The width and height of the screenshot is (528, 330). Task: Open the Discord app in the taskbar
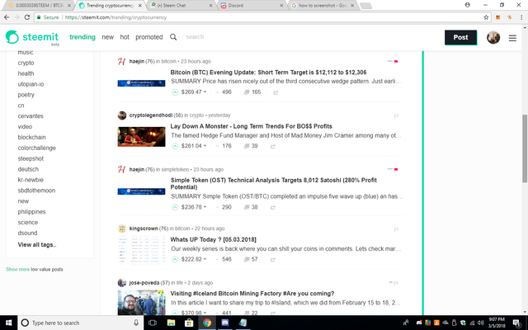225,323
